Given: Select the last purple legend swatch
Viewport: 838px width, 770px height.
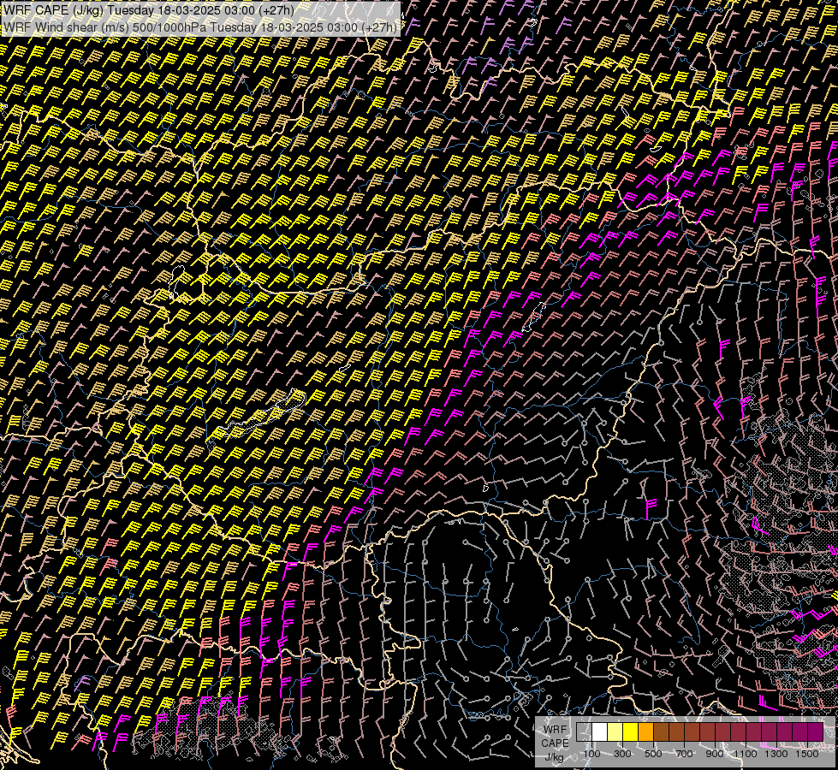Looking at the screenshot, I should point(815,731).
